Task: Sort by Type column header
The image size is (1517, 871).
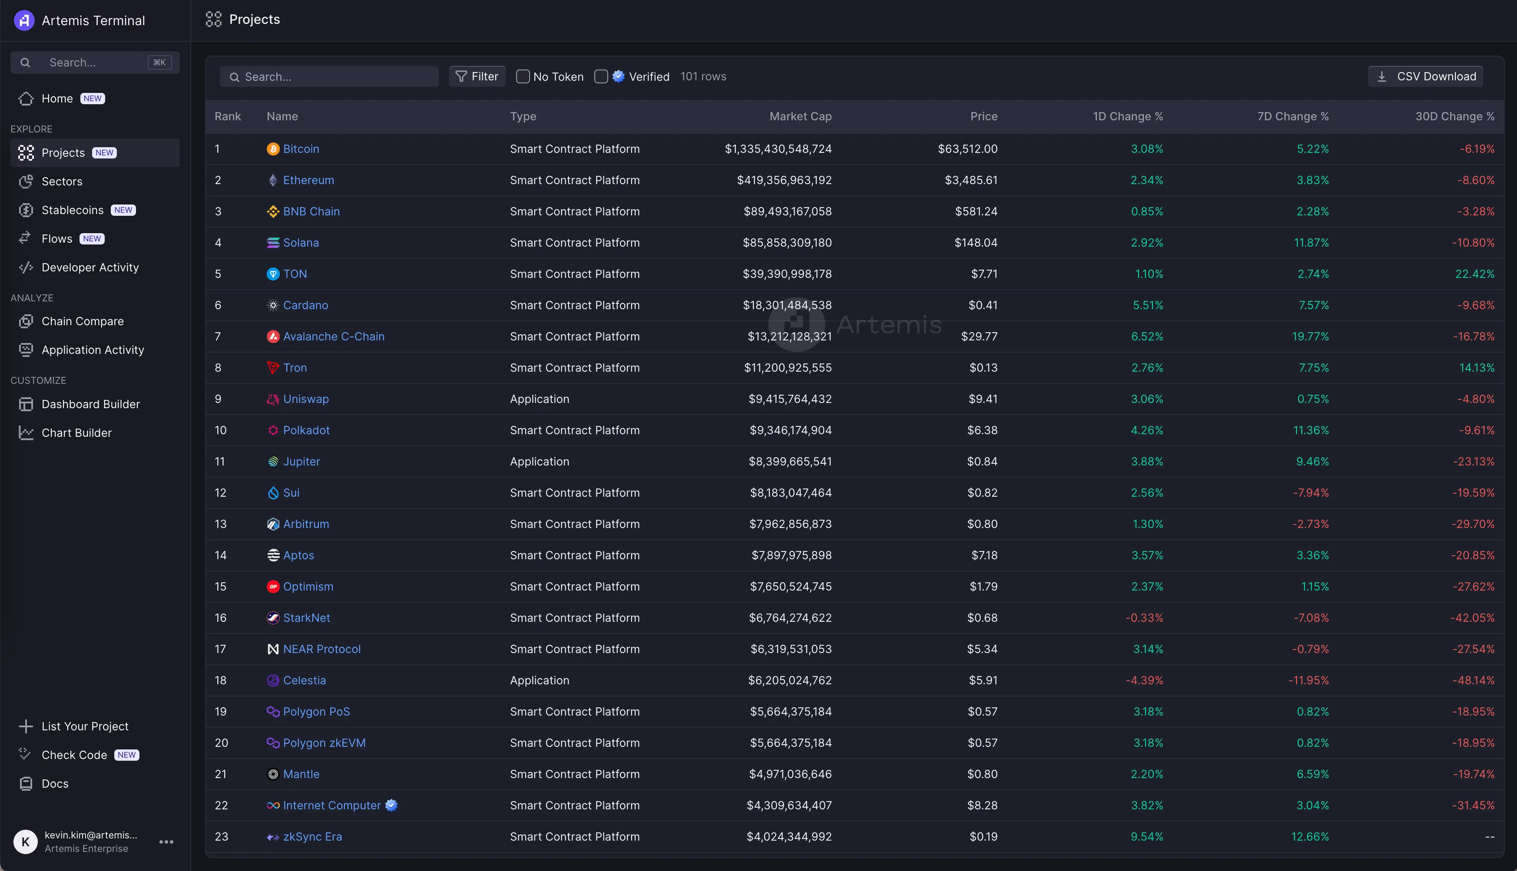Action: coord(523,117)
